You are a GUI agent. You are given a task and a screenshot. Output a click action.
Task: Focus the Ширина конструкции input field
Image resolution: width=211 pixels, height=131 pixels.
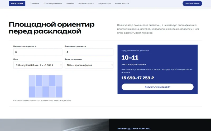point(38,52)
